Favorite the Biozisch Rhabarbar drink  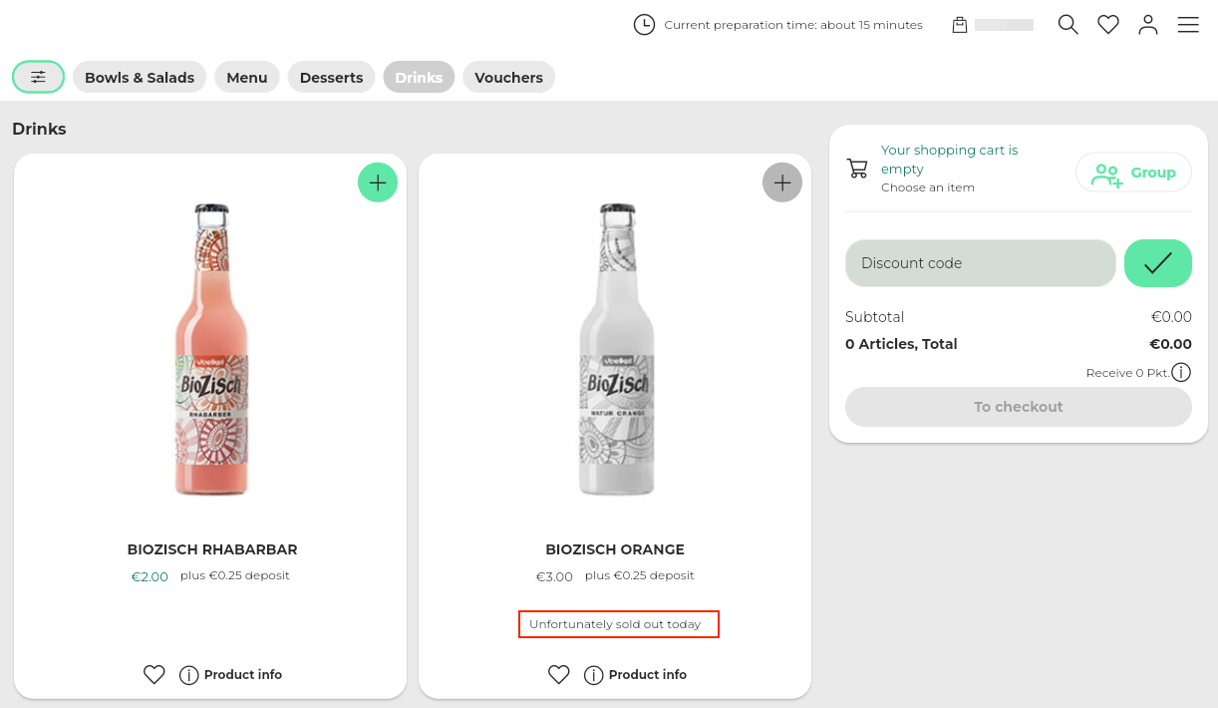coord(154,675)
